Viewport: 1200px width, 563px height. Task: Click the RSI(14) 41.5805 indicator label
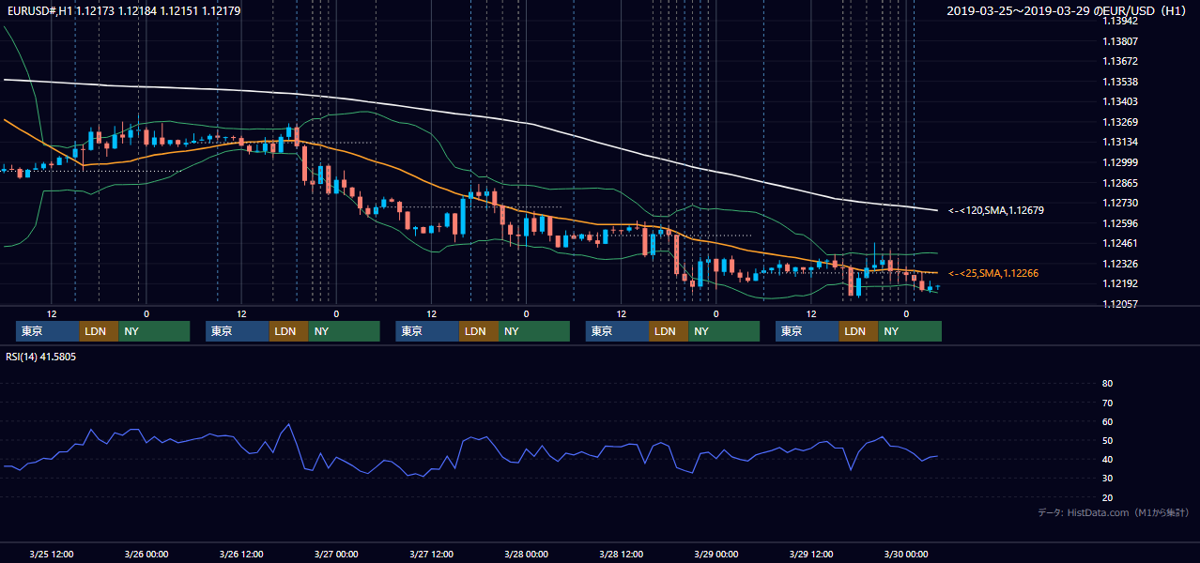pos(41,357)
